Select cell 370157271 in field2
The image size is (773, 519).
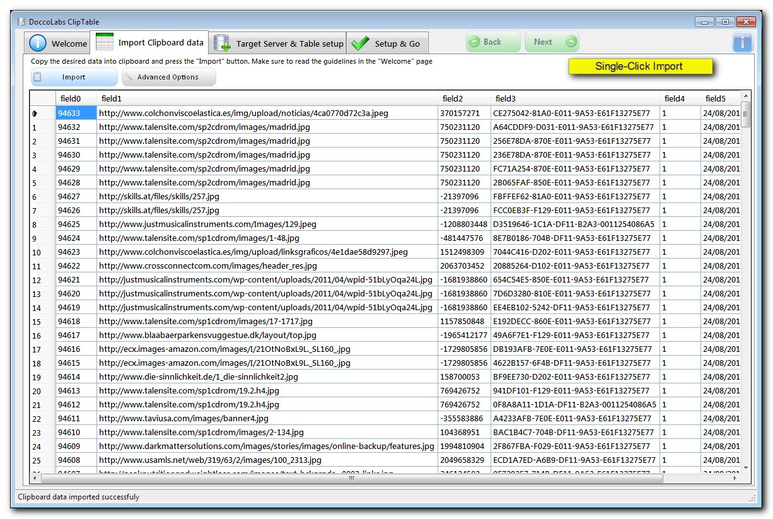pyautogui.click(x=465, y=113)
